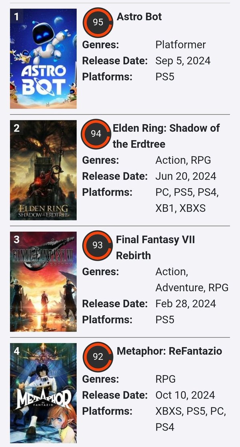
Task: Click the rank 2 badge on Elden Ring cover
Action: pos(16,128)
